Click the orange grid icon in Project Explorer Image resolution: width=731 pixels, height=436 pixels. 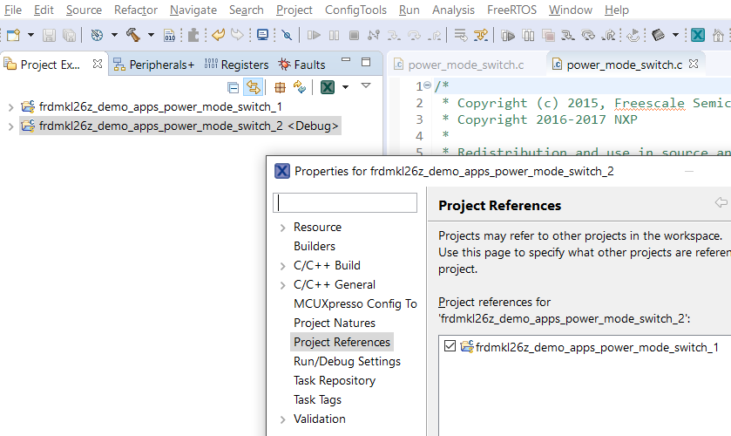point(280,87)
